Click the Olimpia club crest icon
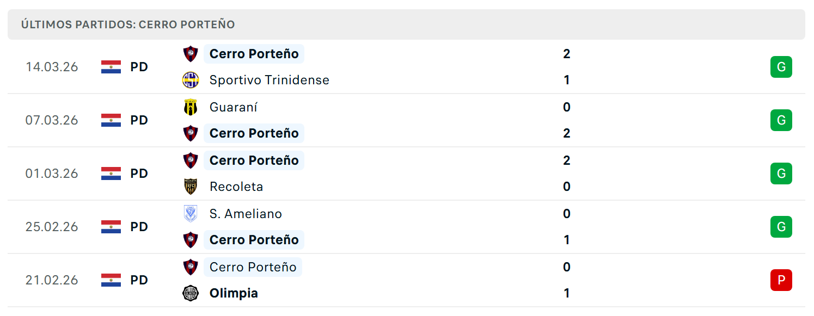 point(191,293)
